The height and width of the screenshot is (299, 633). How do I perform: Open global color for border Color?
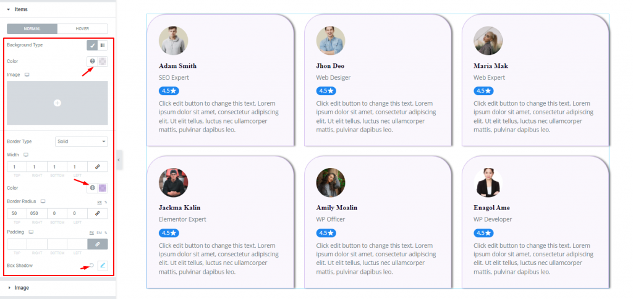pyautogui.click(x=93, y=188)
